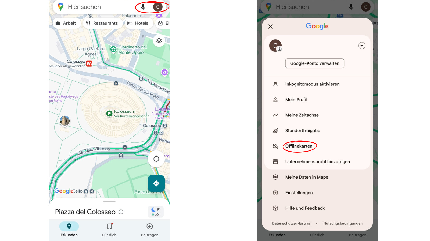Open the Datenschutzerklärung link
The image size is (430, 241).
(x=291, y=223)
